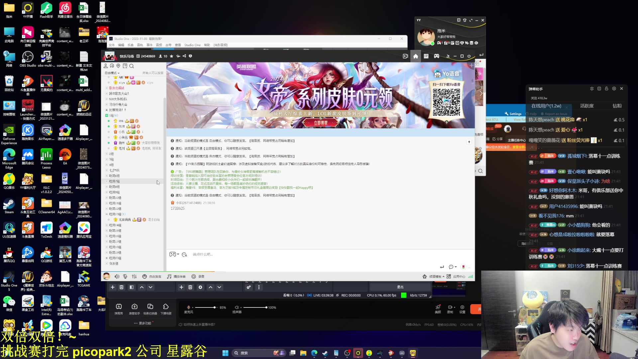Toggle the speaker mute in YY bottom bar

click(x=117, y=277)
